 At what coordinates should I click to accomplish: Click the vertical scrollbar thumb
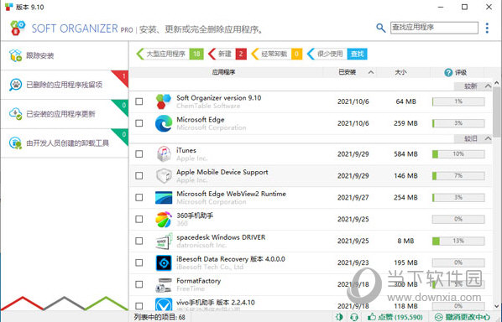pos(497,112)
